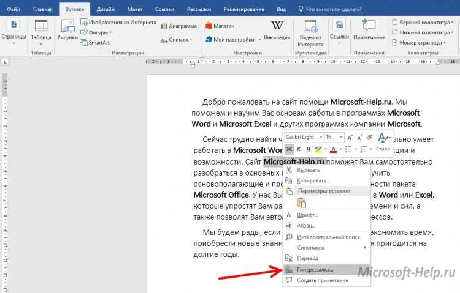Screen dimensions: 460x293
Task: Open the Рассылки ribbon tab
Action: point(199,9)
